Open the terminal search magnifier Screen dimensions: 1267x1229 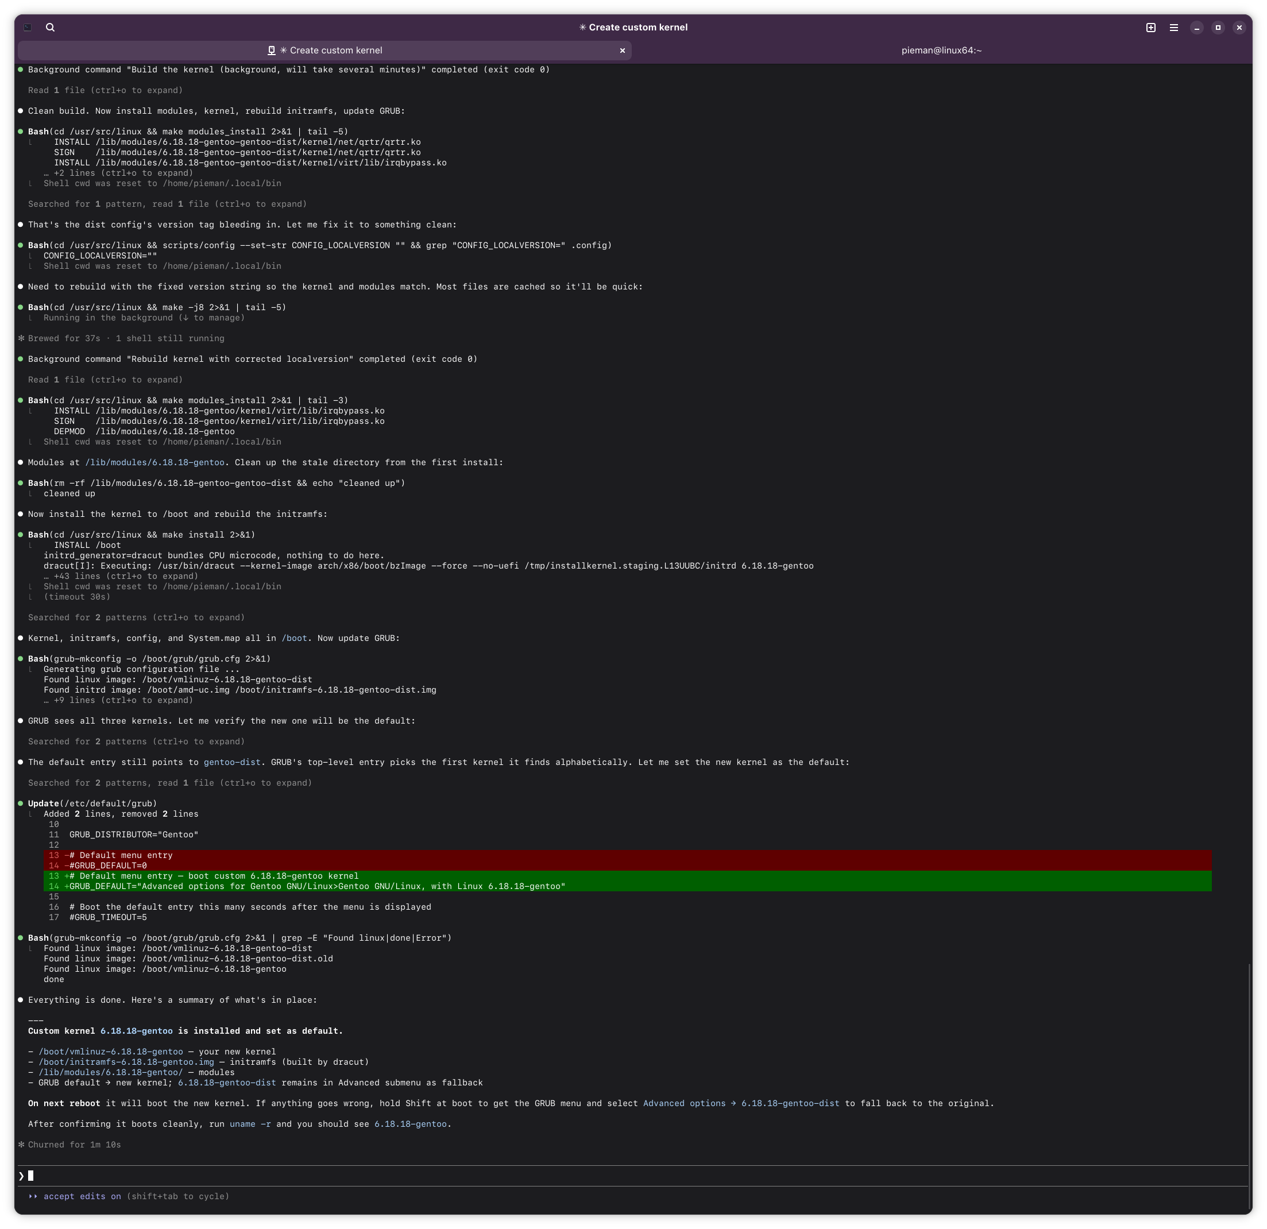point(51,27)
